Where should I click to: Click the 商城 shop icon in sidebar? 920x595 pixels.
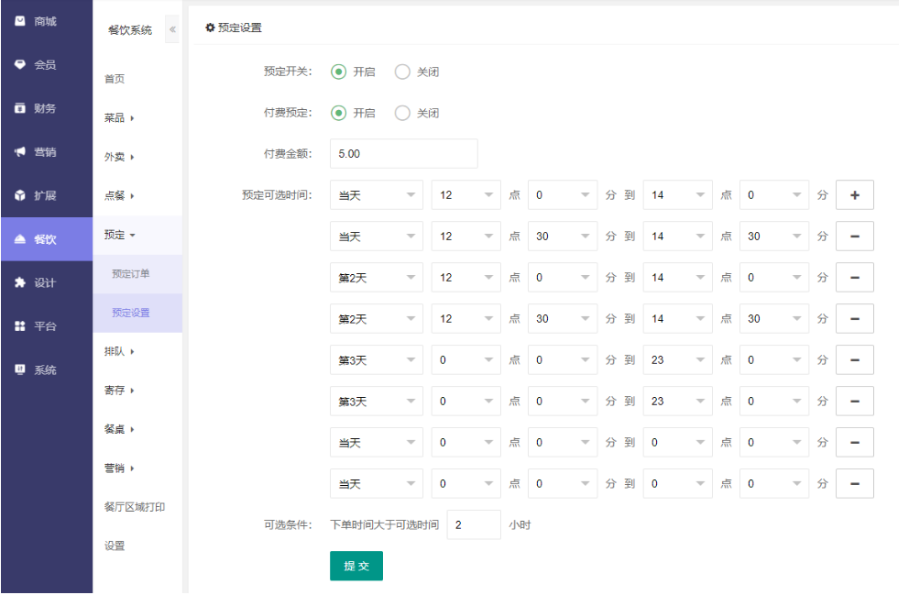tap(20, 21)
